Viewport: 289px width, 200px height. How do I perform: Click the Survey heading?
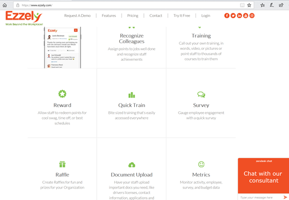[x=201, y=105]
